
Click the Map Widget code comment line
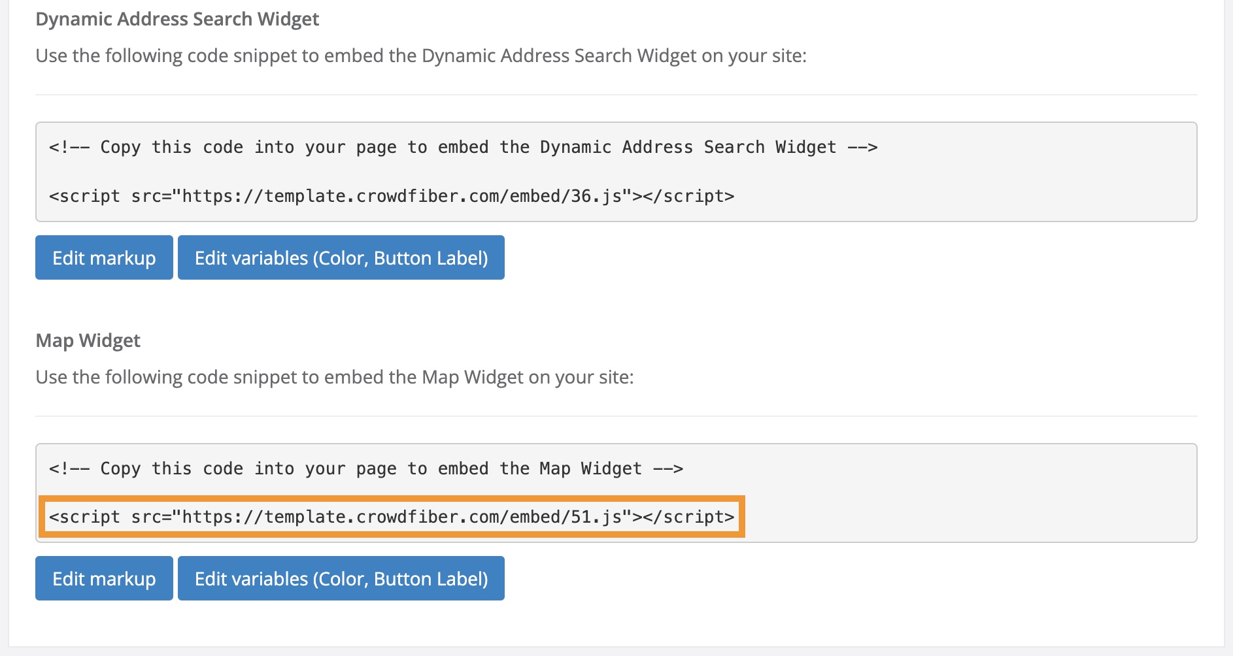[365, 469]
